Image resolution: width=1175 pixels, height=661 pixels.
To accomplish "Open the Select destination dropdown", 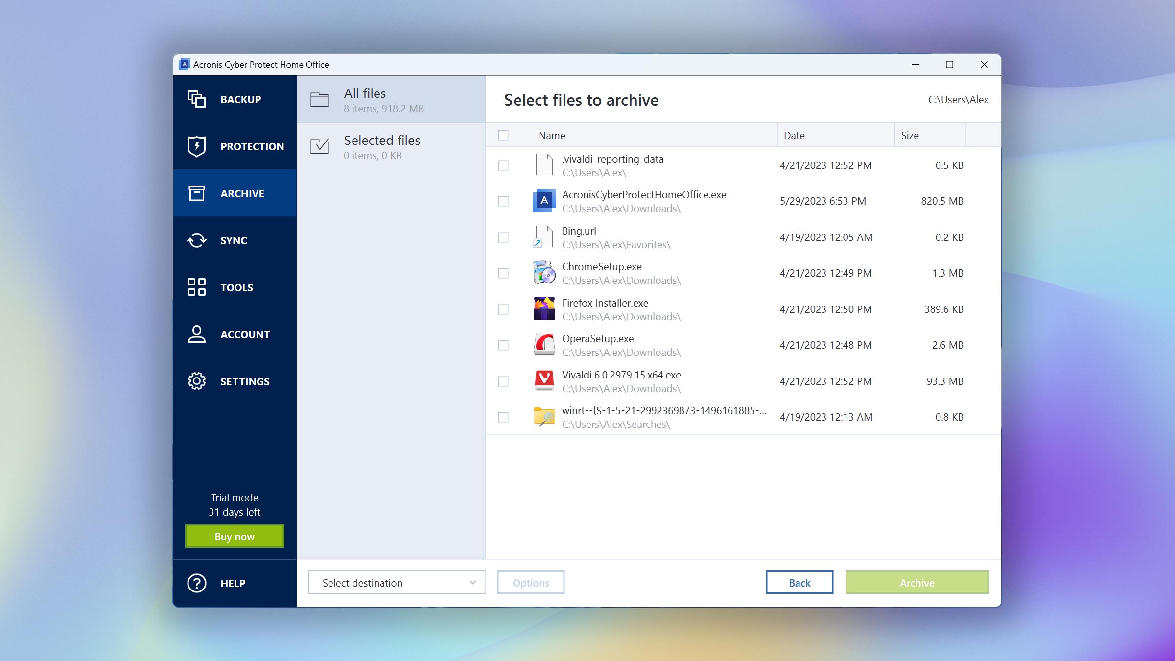I will pyautogui.click(x=397, y=582).
